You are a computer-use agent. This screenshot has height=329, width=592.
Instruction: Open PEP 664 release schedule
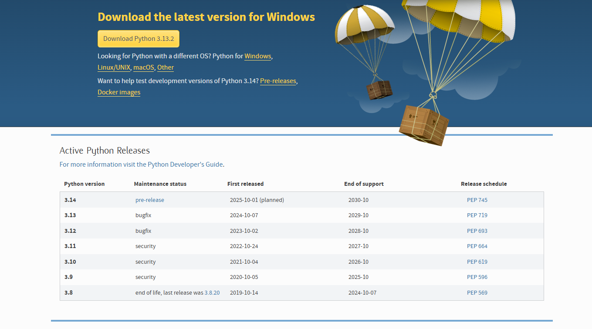click(477, 246)
